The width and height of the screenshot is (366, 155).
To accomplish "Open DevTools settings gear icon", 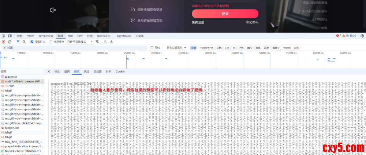I will tap(362, 36).
